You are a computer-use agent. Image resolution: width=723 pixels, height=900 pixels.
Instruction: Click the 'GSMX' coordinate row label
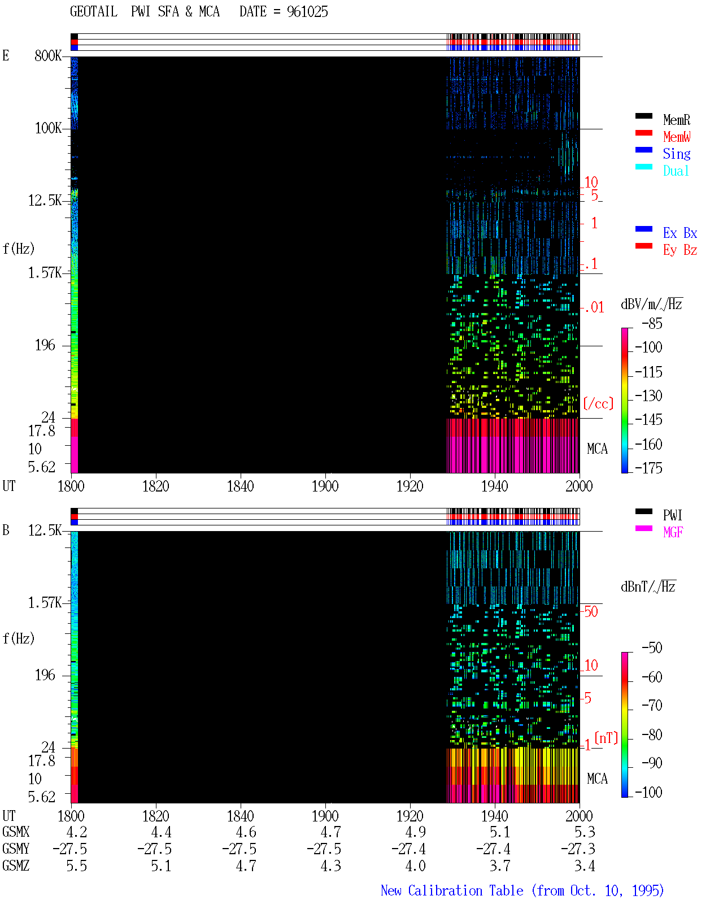[x=16, y=832]
